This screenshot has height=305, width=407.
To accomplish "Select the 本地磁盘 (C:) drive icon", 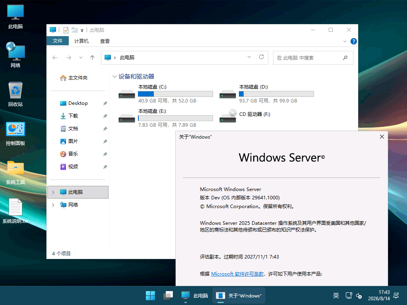I will click(x=127, y=94).
